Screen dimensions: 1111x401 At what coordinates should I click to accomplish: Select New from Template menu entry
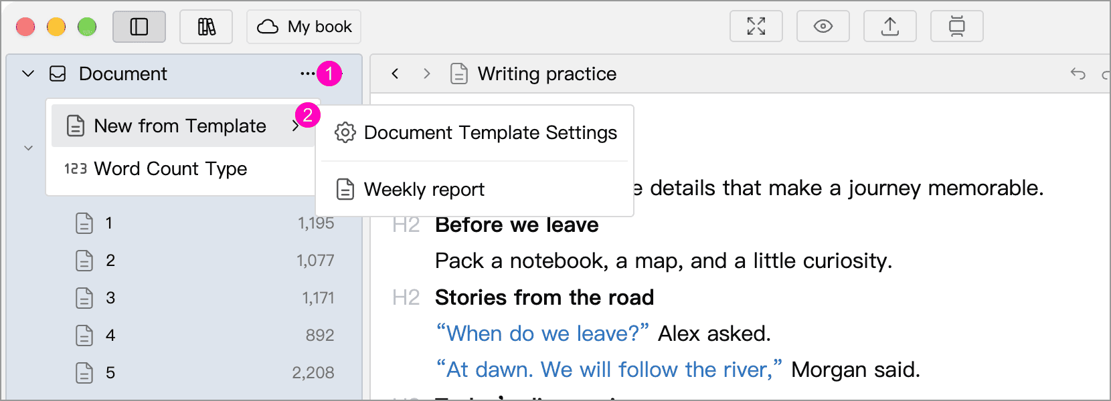(183, 126)
